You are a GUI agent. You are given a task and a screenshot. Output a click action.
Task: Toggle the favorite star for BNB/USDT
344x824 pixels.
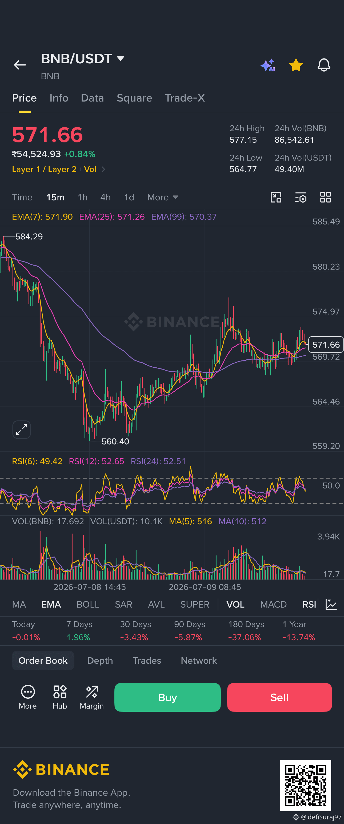[296, 65]
